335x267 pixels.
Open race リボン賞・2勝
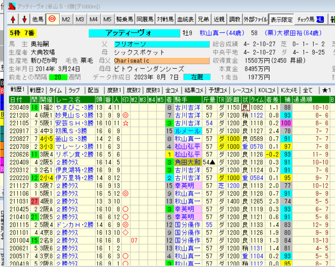point(74,154)
